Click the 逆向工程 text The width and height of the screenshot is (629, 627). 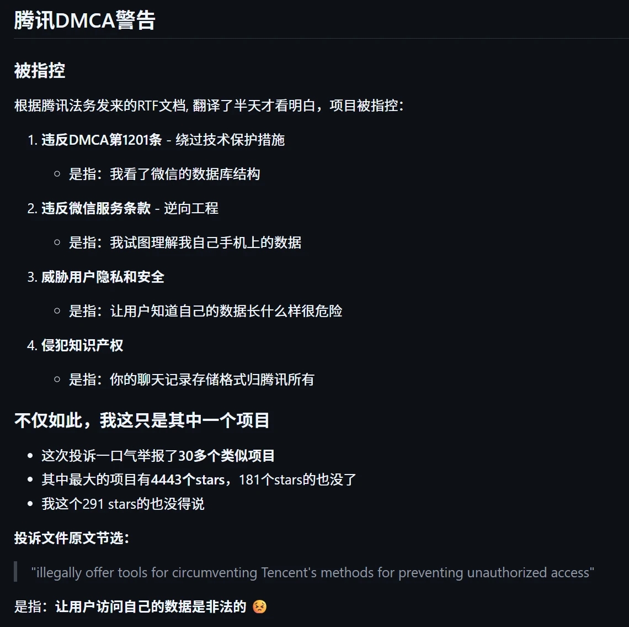click(191, 208)
